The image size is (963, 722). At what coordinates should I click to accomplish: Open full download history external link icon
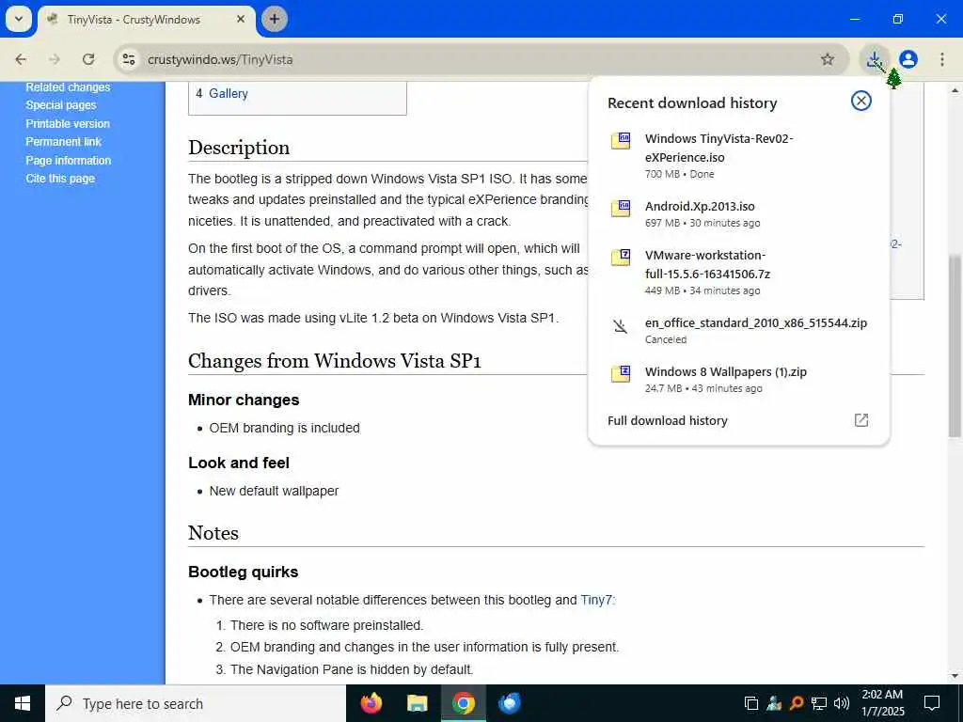(861, 420)
